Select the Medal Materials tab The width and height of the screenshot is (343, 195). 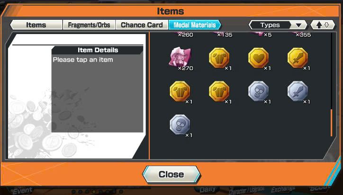click(x=195, y=25)
